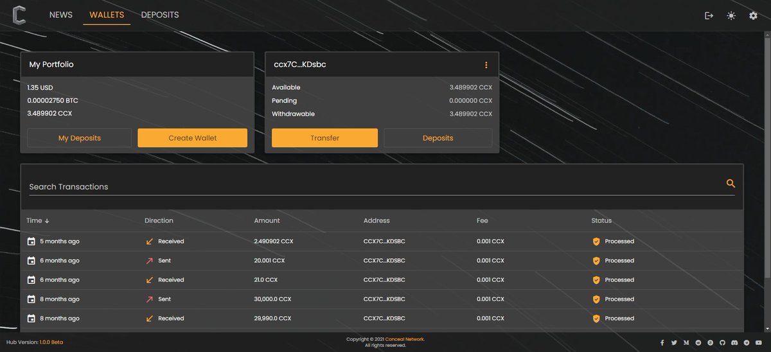Click Received arrow icon for 2.490902 CCX

point(150,242)
